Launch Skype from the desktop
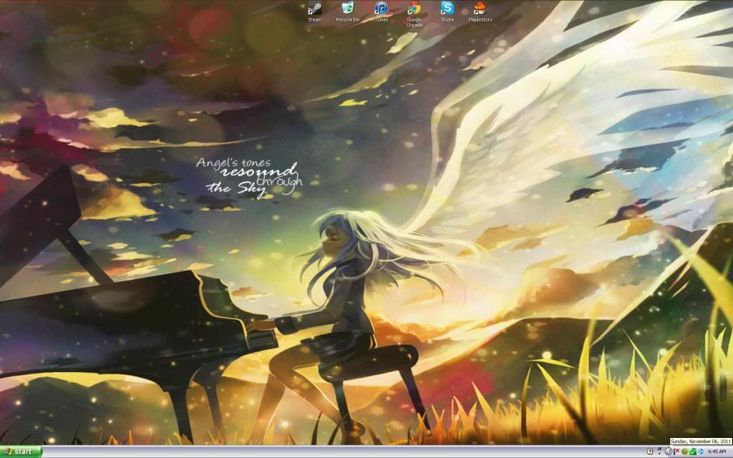733x458 pixels. 447,9
